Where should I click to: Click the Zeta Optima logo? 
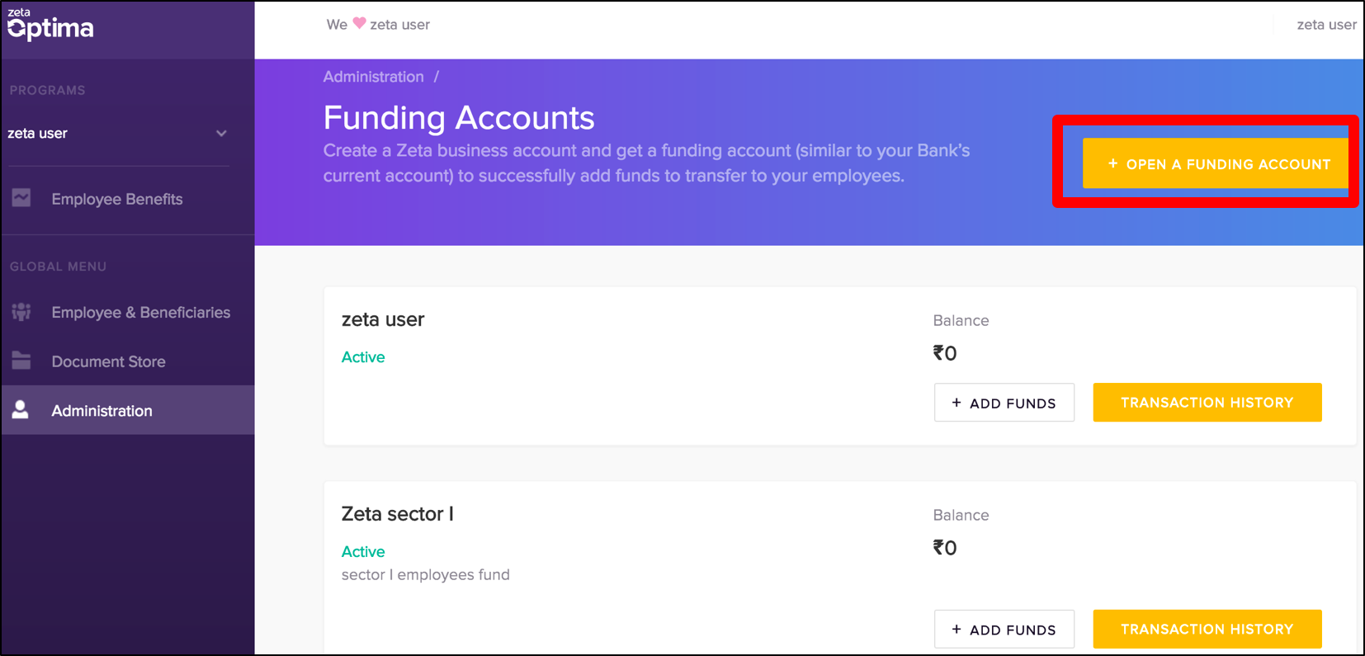pyautogui.click(x=50, y=25)
